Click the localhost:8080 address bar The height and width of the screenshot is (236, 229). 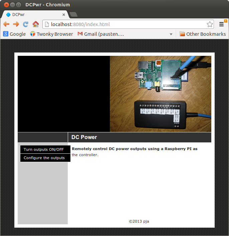127,24
